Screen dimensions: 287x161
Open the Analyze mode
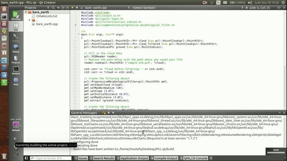tap(16, 71)
